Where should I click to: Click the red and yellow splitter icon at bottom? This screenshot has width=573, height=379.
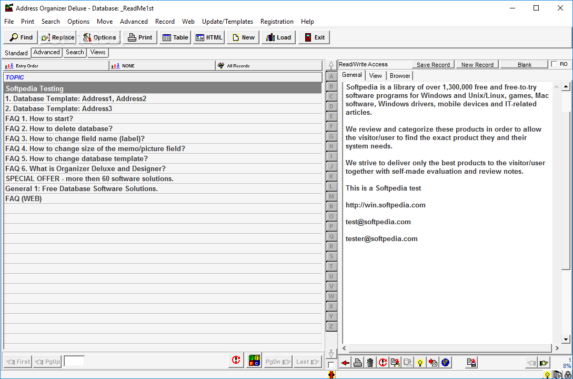(x=331, y=375)
